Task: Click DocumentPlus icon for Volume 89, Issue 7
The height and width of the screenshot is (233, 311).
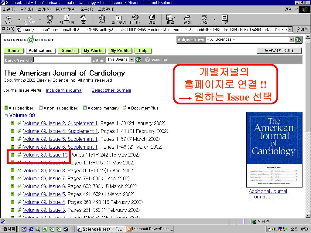Action: 19,178
